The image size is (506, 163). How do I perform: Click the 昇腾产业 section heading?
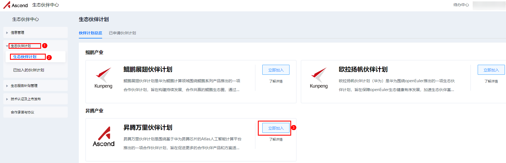pyautogui.click(x=94, y=111)
